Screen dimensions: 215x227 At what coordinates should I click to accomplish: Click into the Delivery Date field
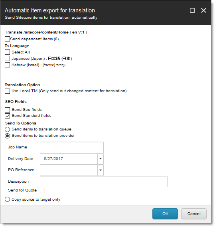click(69, 159)
